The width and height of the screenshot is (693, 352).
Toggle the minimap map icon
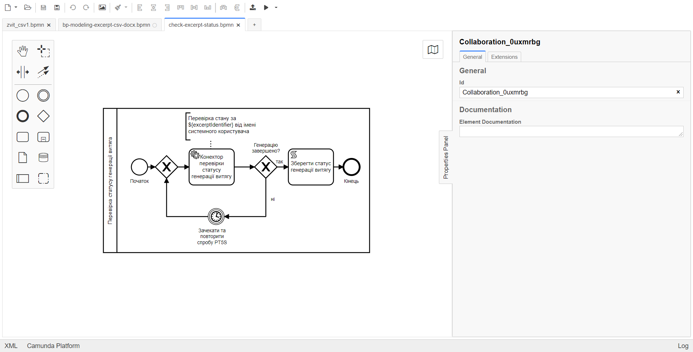pos(433,49)
